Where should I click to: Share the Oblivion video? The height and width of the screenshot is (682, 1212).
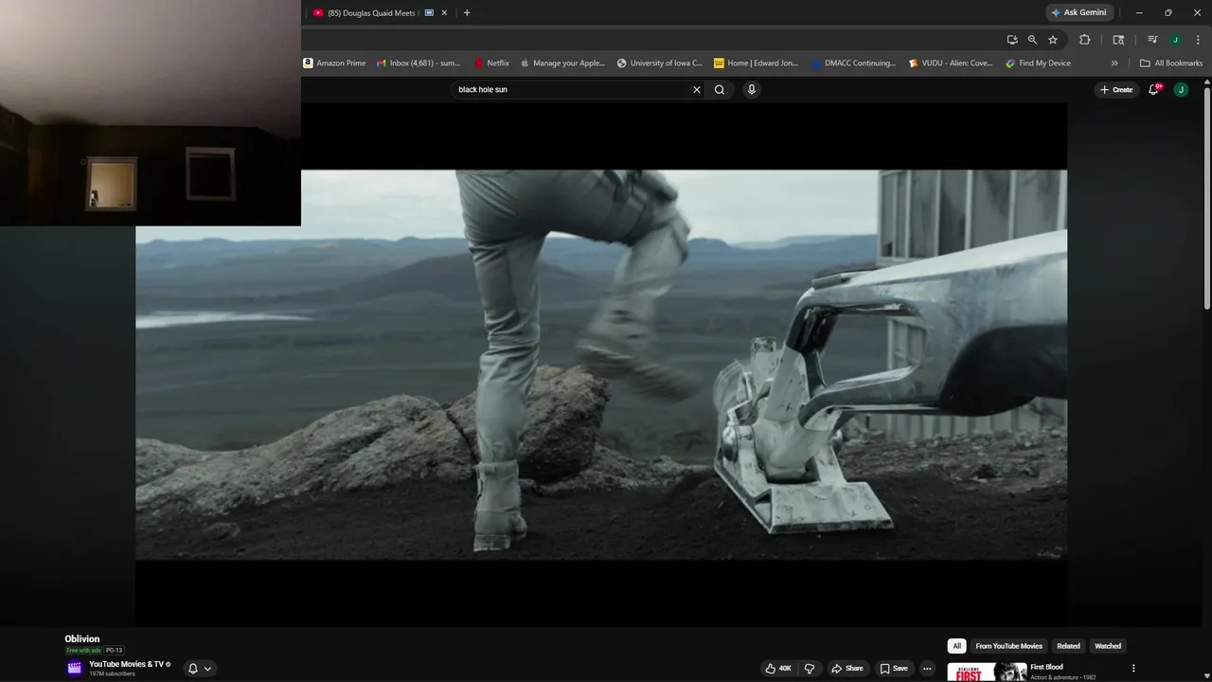coord(847,669)
